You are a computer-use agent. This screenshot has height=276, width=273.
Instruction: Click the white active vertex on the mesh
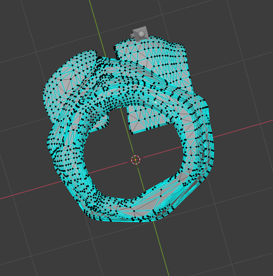pos(155,102)
